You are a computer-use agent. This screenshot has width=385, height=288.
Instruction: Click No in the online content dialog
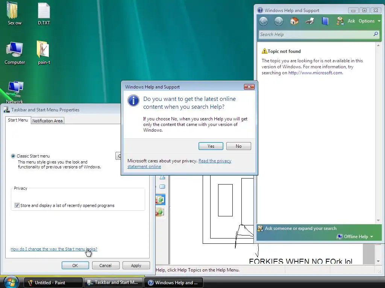[238, 146]
